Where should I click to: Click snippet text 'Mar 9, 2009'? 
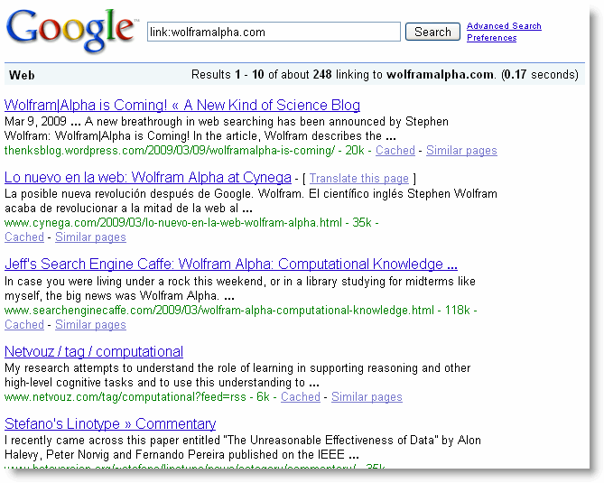click(x=35, y=121)
